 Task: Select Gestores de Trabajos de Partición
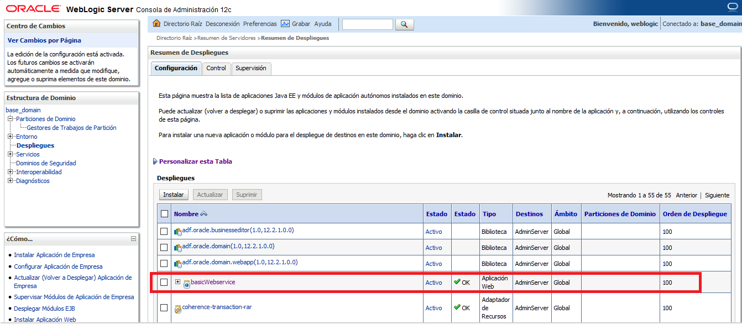[x=72, y=128]
